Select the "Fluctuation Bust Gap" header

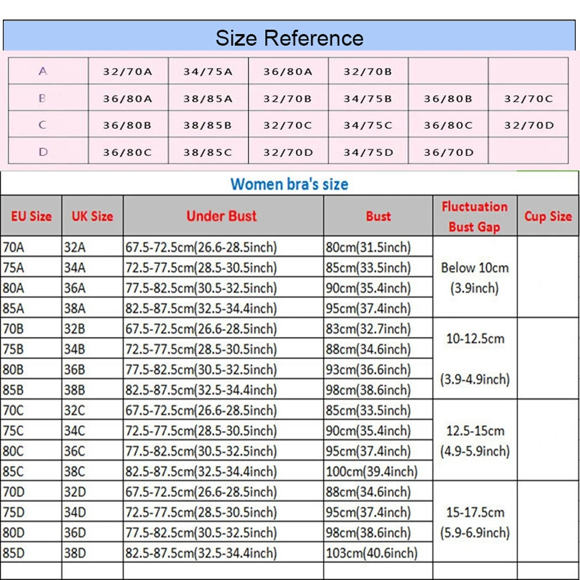[474, 216]
